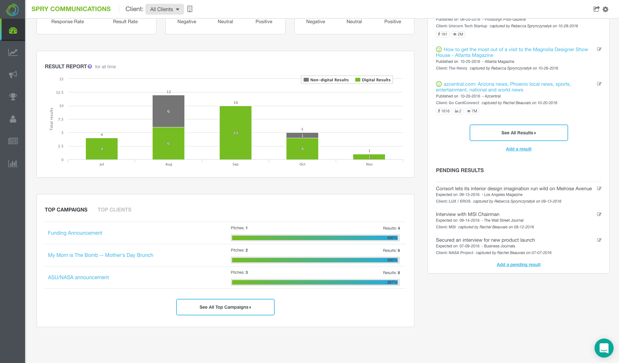This screenshot has width=619, height=363.
Task: Toggle Non-digital Results legend entry
Action: (x=326, y=80)
